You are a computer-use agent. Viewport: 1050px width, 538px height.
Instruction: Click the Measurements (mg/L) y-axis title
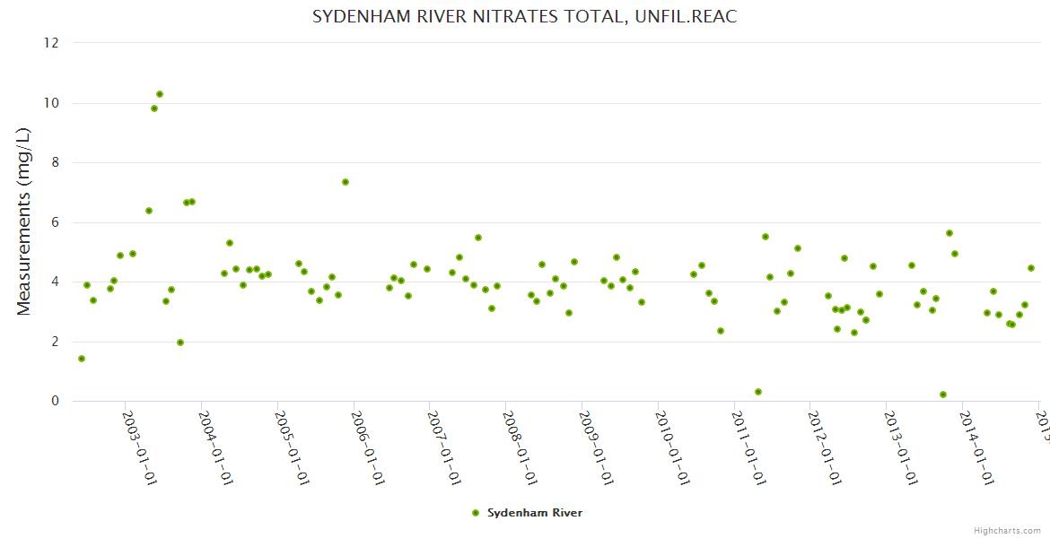[24, 221]
